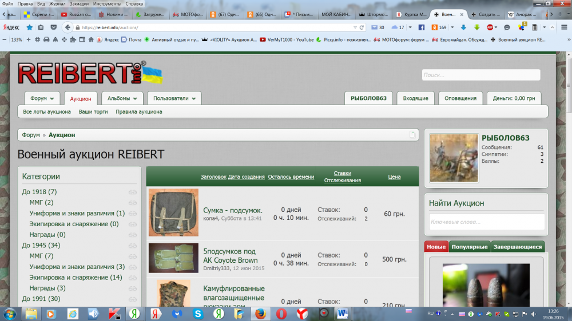Open the Куртка М... browser tab

click(411, 14)
